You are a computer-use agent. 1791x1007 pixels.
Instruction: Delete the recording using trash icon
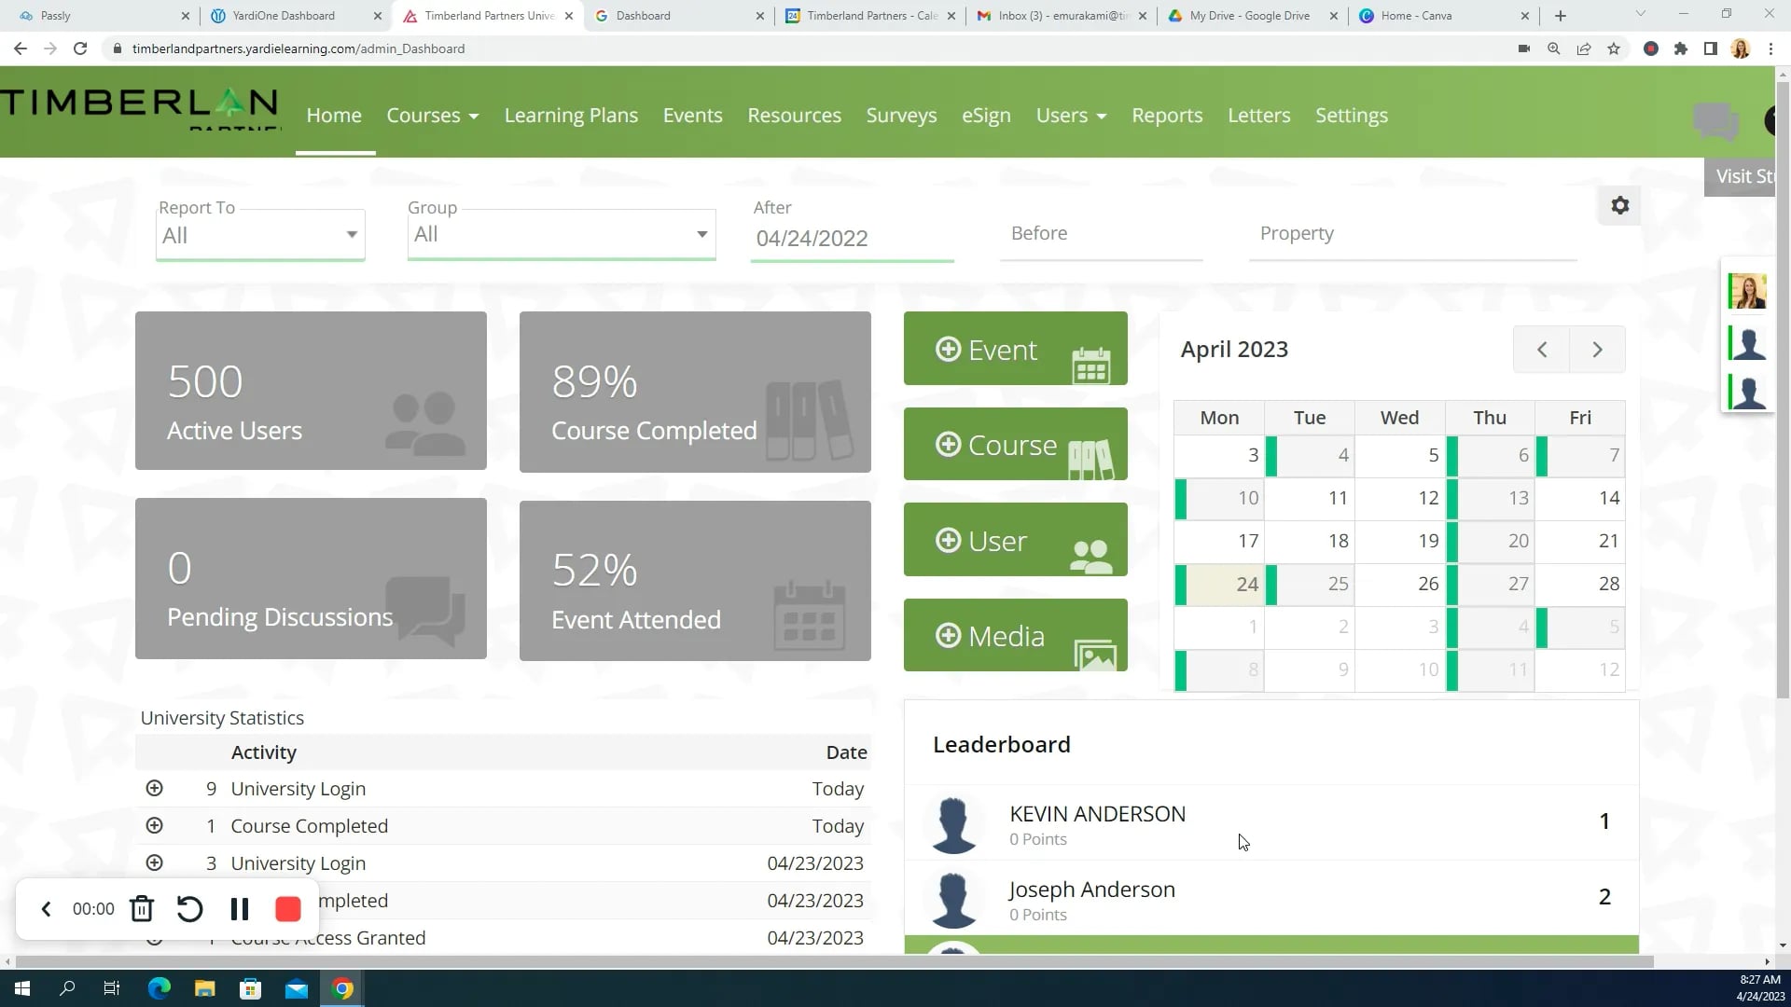click(x=142, y=909)
